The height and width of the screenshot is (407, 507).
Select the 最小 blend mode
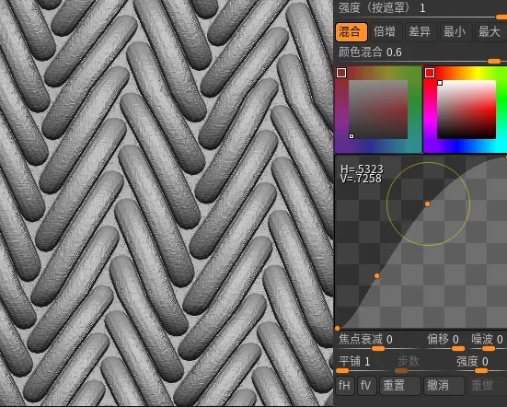(x=455, y=31)
